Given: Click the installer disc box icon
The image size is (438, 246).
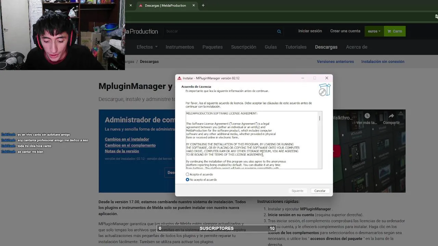Looking at the screenshot, I should pos(324,90).
